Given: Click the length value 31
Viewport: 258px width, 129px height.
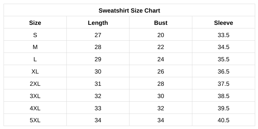Looking at the screenshot, I should click(98, 84).
